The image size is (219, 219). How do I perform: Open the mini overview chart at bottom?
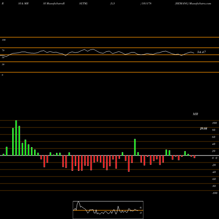tap(108, 210)
